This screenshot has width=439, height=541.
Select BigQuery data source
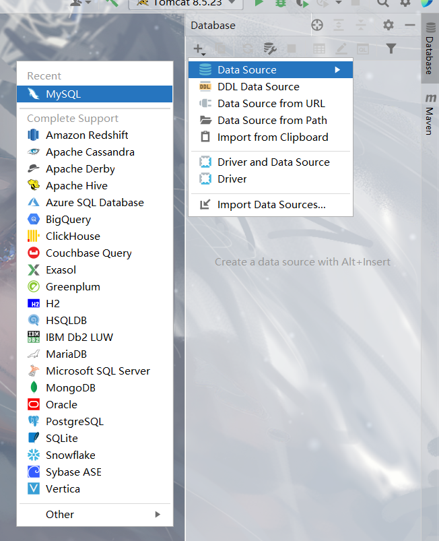(x=94, y=220)
